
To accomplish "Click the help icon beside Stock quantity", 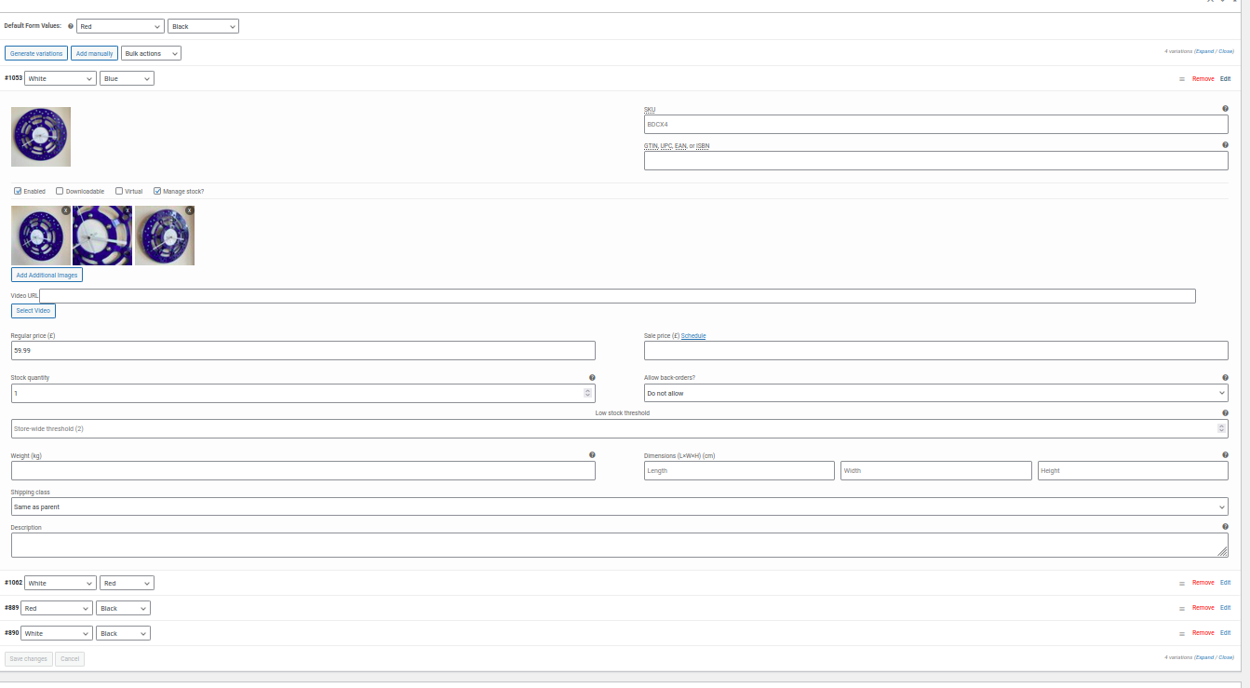I will click(x=592, y=378).
